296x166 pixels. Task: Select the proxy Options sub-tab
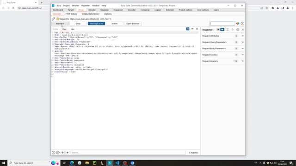click(x=108, y=14)
